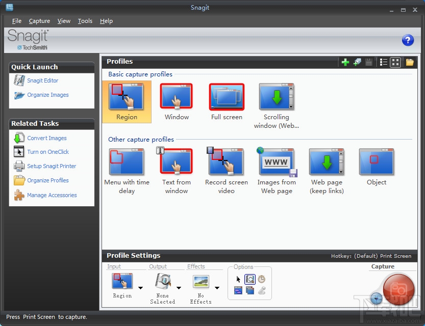425x326 pixels.
Task: Click the Organize Profiles folder icon in Related Tasks
Action: point(19,180)
